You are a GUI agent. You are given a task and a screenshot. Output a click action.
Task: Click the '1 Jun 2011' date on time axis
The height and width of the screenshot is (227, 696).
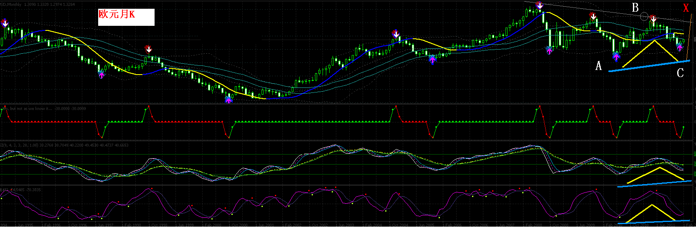pyautogui.click(x=666, y=225)
